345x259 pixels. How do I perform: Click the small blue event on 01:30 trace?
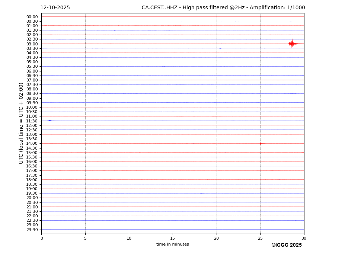coord(115,30)
